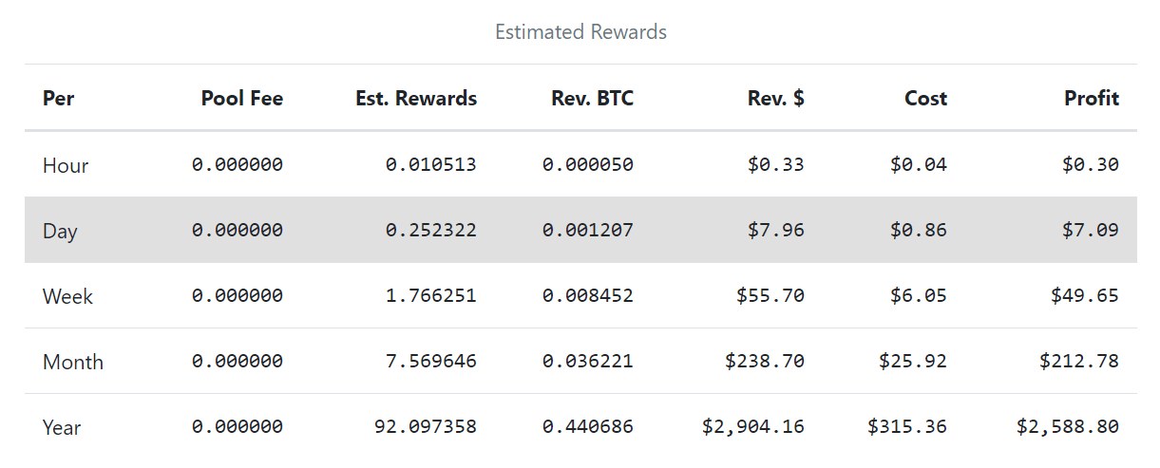Select the Rev. BTC column header
The width and height of the screenshot is (1160, 468).
pyautogui.click(x=592, y=98)
